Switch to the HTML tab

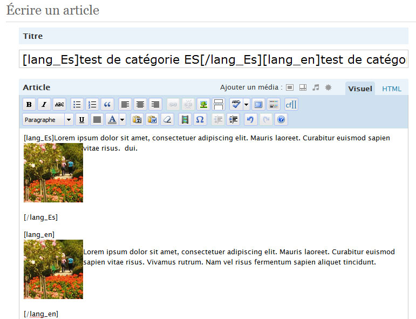pyautogui.click(x=392, y=89)
